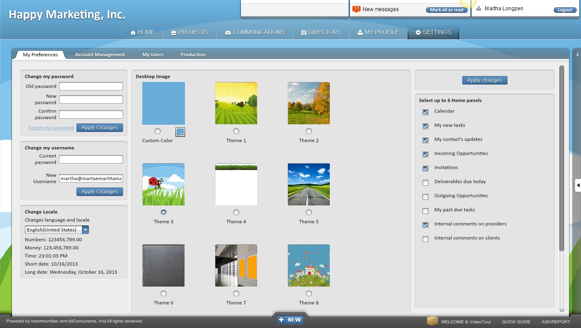Click the WELCOME & VideoTour box icon
Viewport: 581px width, 328px height.
pyautogui.click(x=432, y=321)
